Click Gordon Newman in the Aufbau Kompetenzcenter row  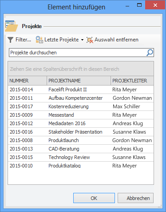click(132, 98)
